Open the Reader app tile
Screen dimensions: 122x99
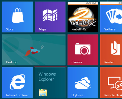point(111,50)
